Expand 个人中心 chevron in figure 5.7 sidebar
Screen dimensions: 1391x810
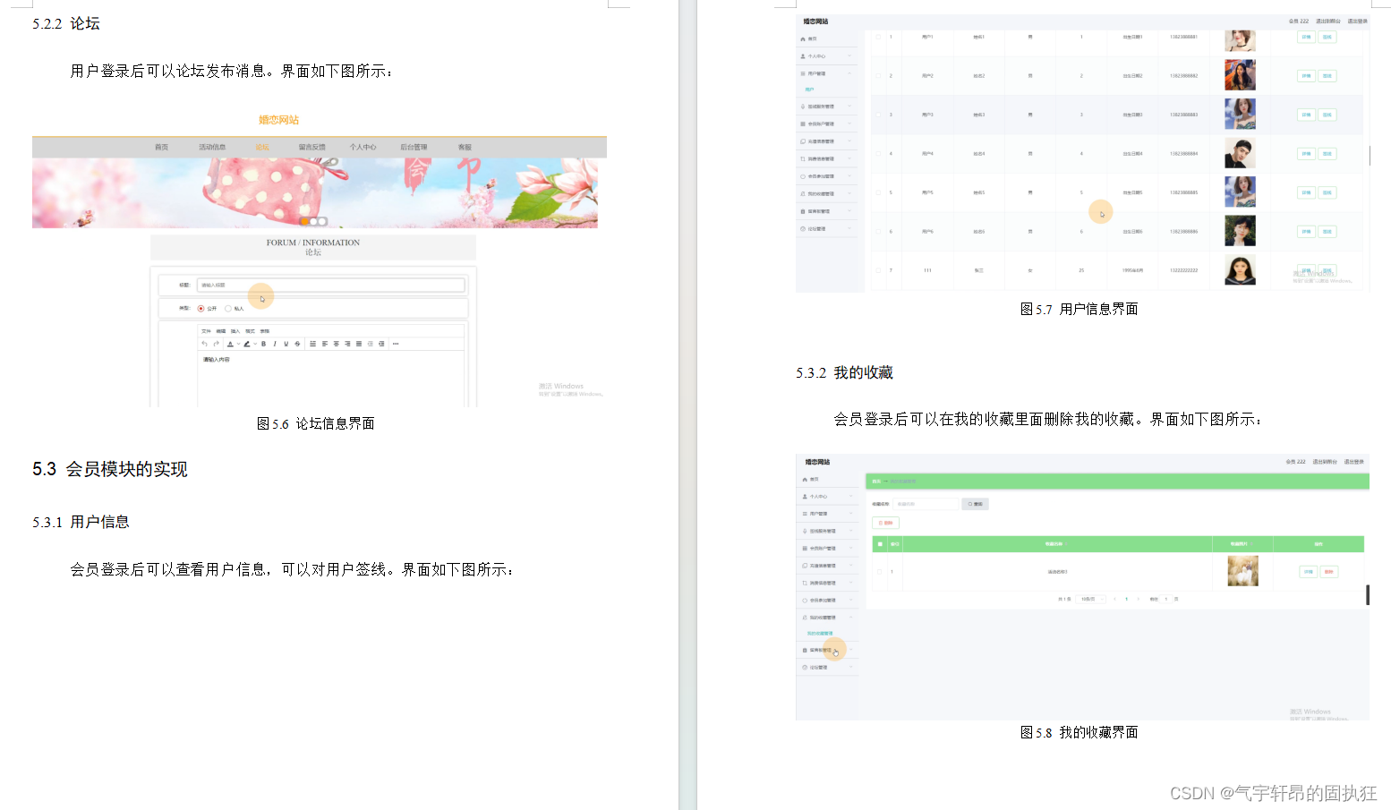[x=849, y=55]
